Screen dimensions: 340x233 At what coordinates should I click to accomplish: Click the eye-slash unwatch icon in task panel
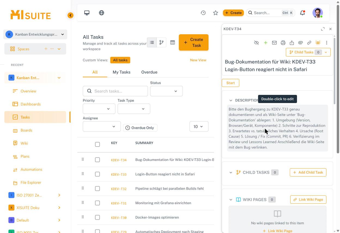click(x=256, y=43)
